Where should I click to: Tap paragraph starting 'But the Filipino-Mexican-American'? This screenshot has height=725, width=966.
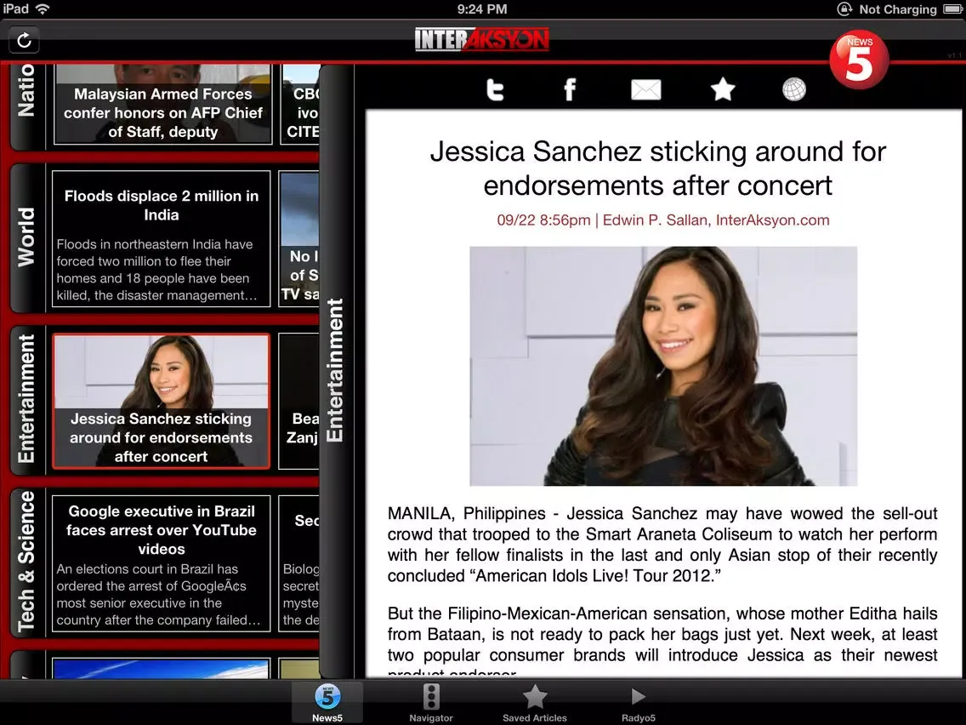pos(662,641)
